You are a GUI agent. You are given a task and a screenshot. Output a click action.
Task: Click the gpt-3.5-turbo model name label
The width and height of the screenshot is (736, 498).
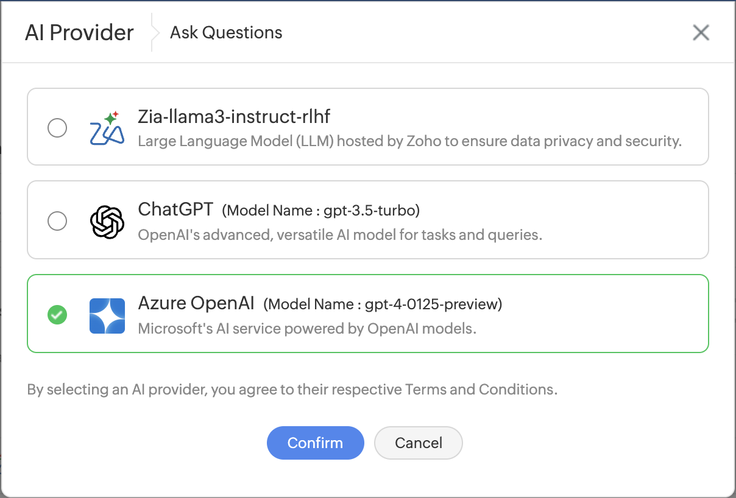tap(321, 211)
